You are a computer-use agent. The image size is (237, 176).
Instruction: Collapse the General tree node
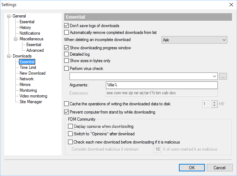coord(9,16)
